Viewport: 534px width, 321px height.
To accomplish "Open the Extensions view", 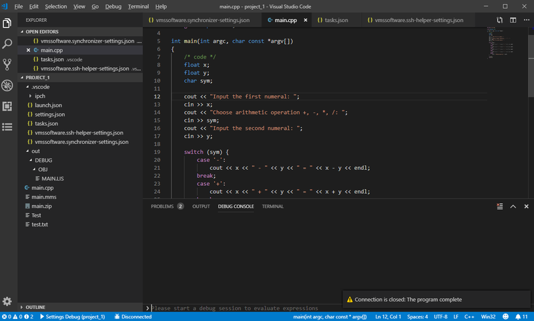I will (7, 106).
